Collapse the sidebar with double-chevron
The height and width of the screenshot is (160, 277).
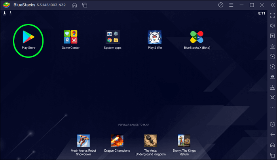(x=272, y=5)
